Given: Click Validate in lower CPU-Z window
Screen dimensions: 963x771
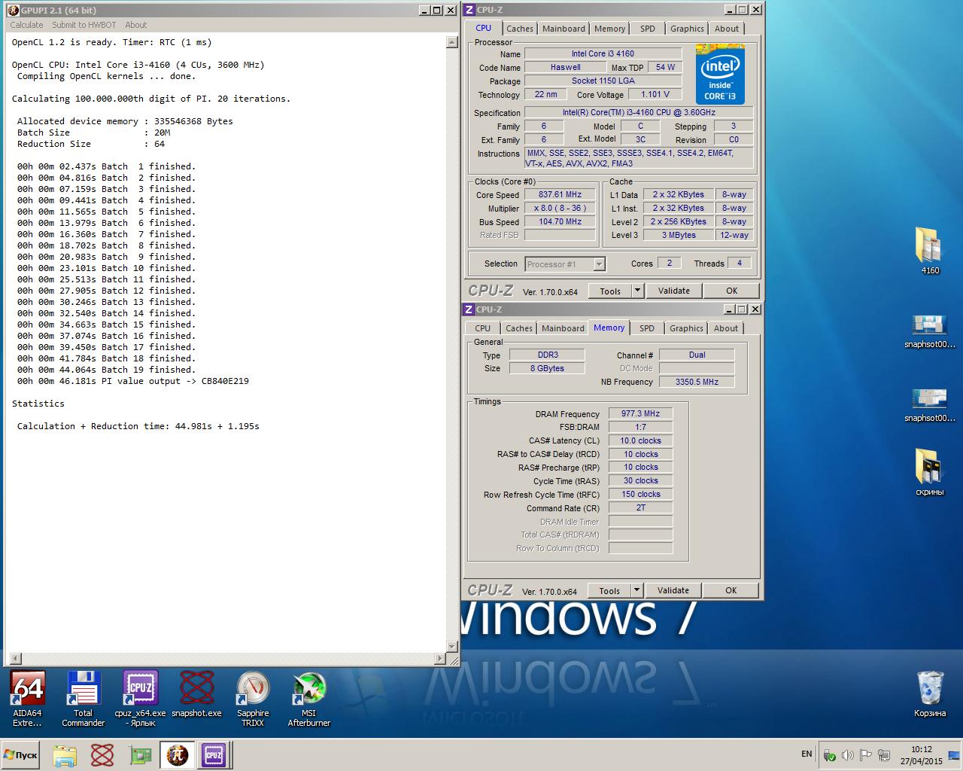Looking at the screenshot, I should tap(673, 591).
